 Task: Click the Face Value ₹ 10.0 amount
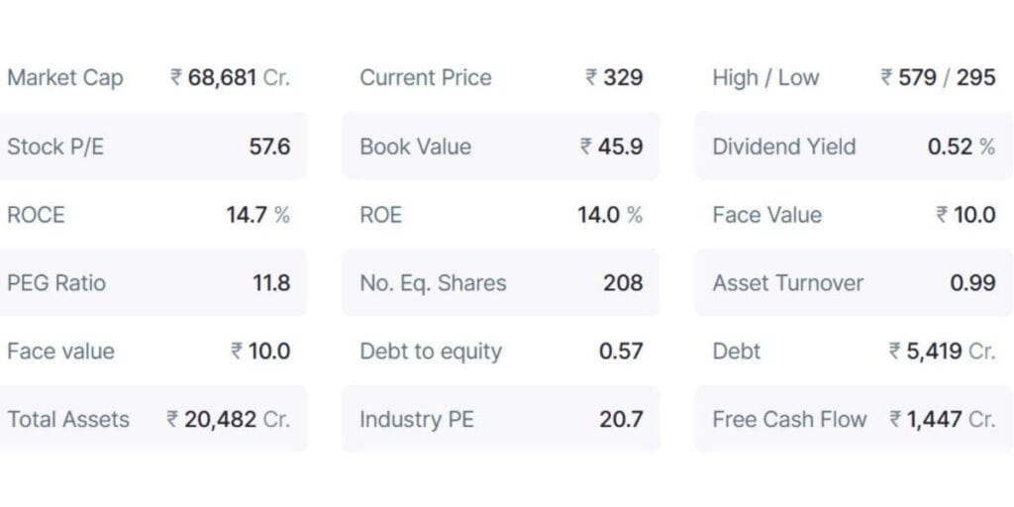click(x=965, y=215)
